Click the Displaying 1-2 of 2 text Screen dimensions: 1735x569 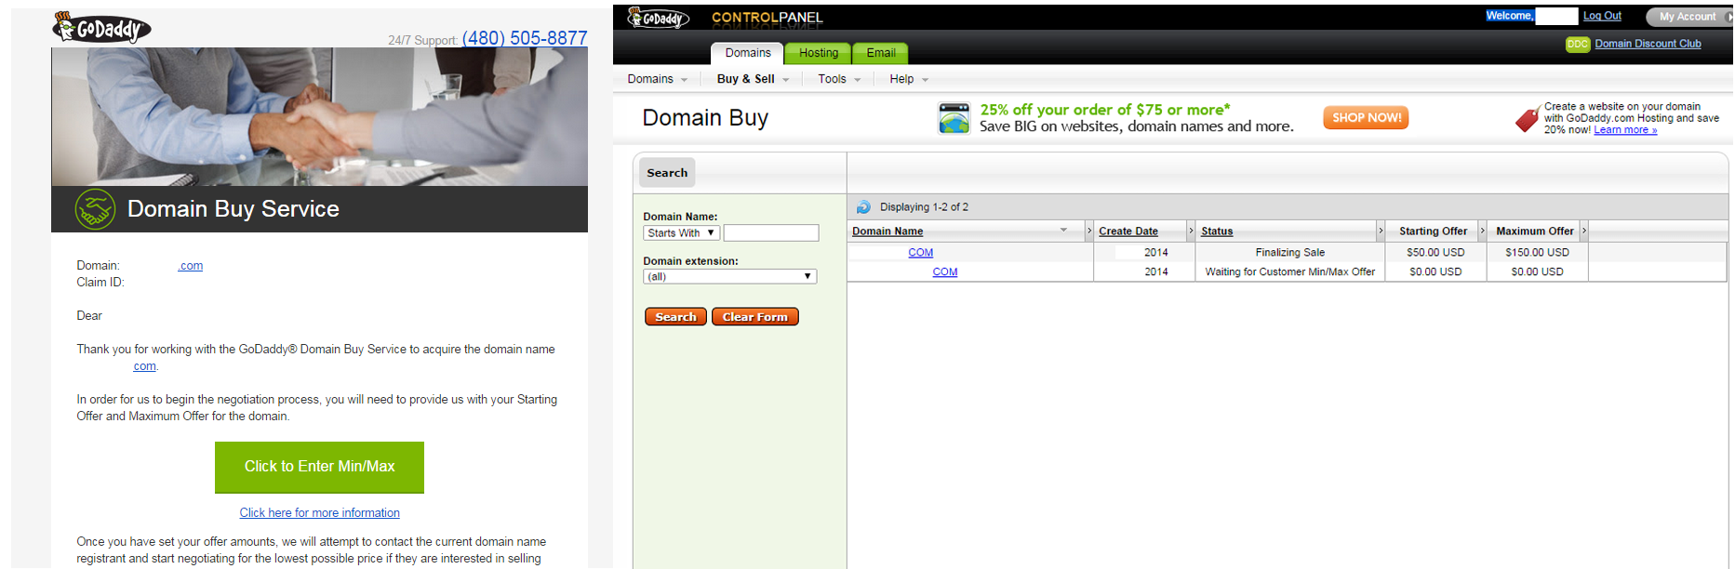point(924,207)
